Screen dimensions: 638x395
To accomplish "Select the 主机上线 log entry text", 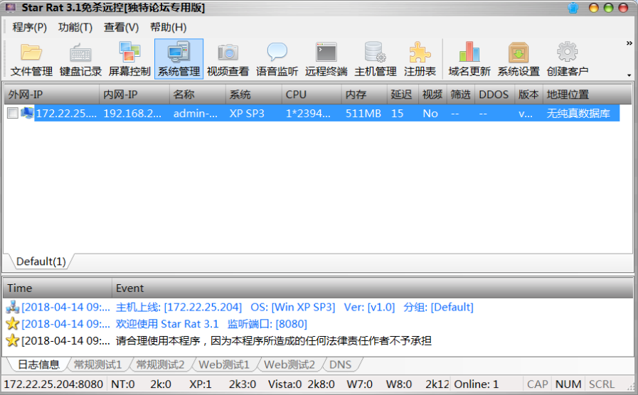I will [295, 307].
